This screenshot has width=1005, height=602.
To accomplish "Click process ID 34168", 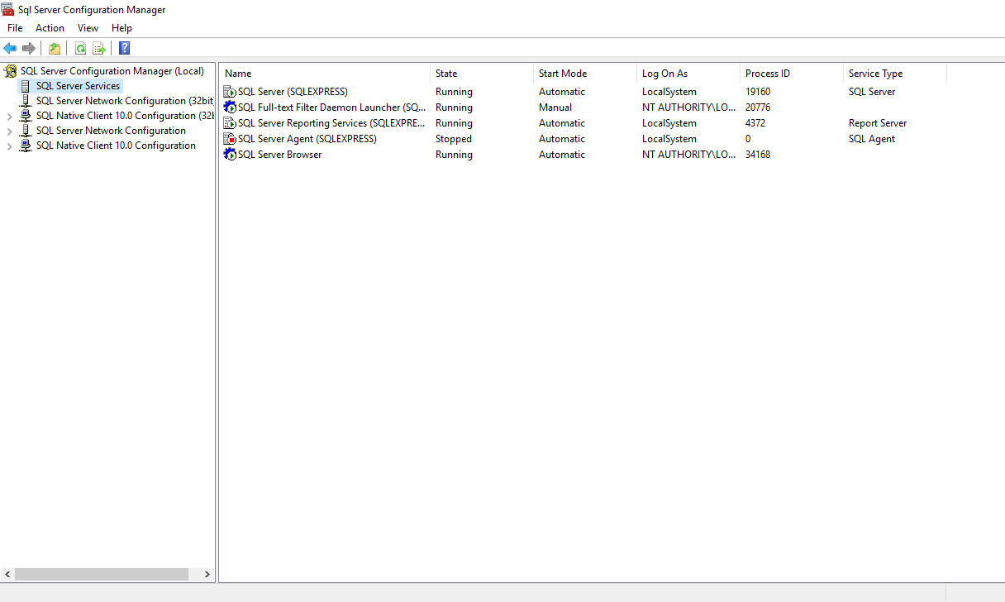I will point(758,155).
